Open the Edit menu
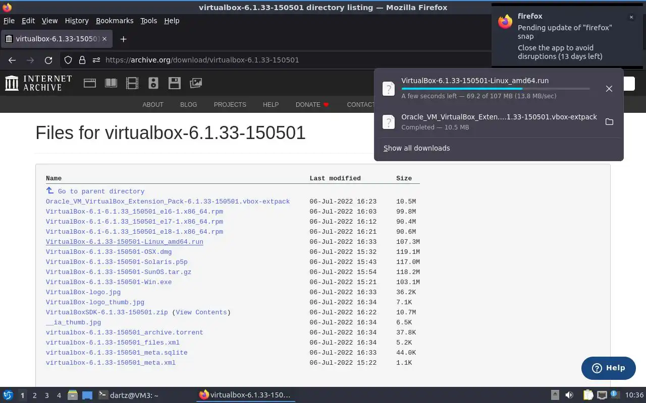The width and height of the screenshot is (646, 403). pyautogui.click(x=28, y=21)
